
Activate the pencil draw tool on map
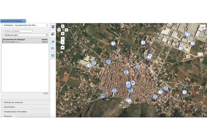[63, 48]
